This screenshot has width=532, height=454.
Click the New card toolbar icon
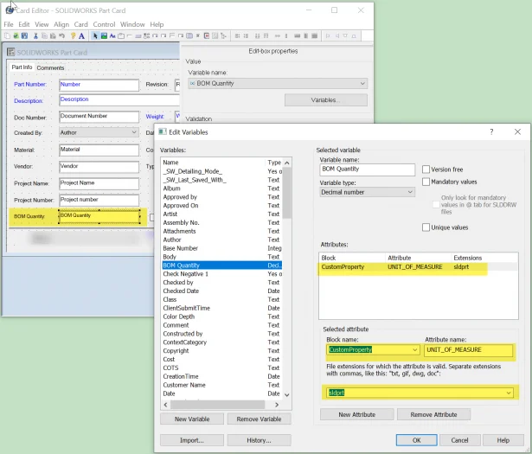pos(6,36)
